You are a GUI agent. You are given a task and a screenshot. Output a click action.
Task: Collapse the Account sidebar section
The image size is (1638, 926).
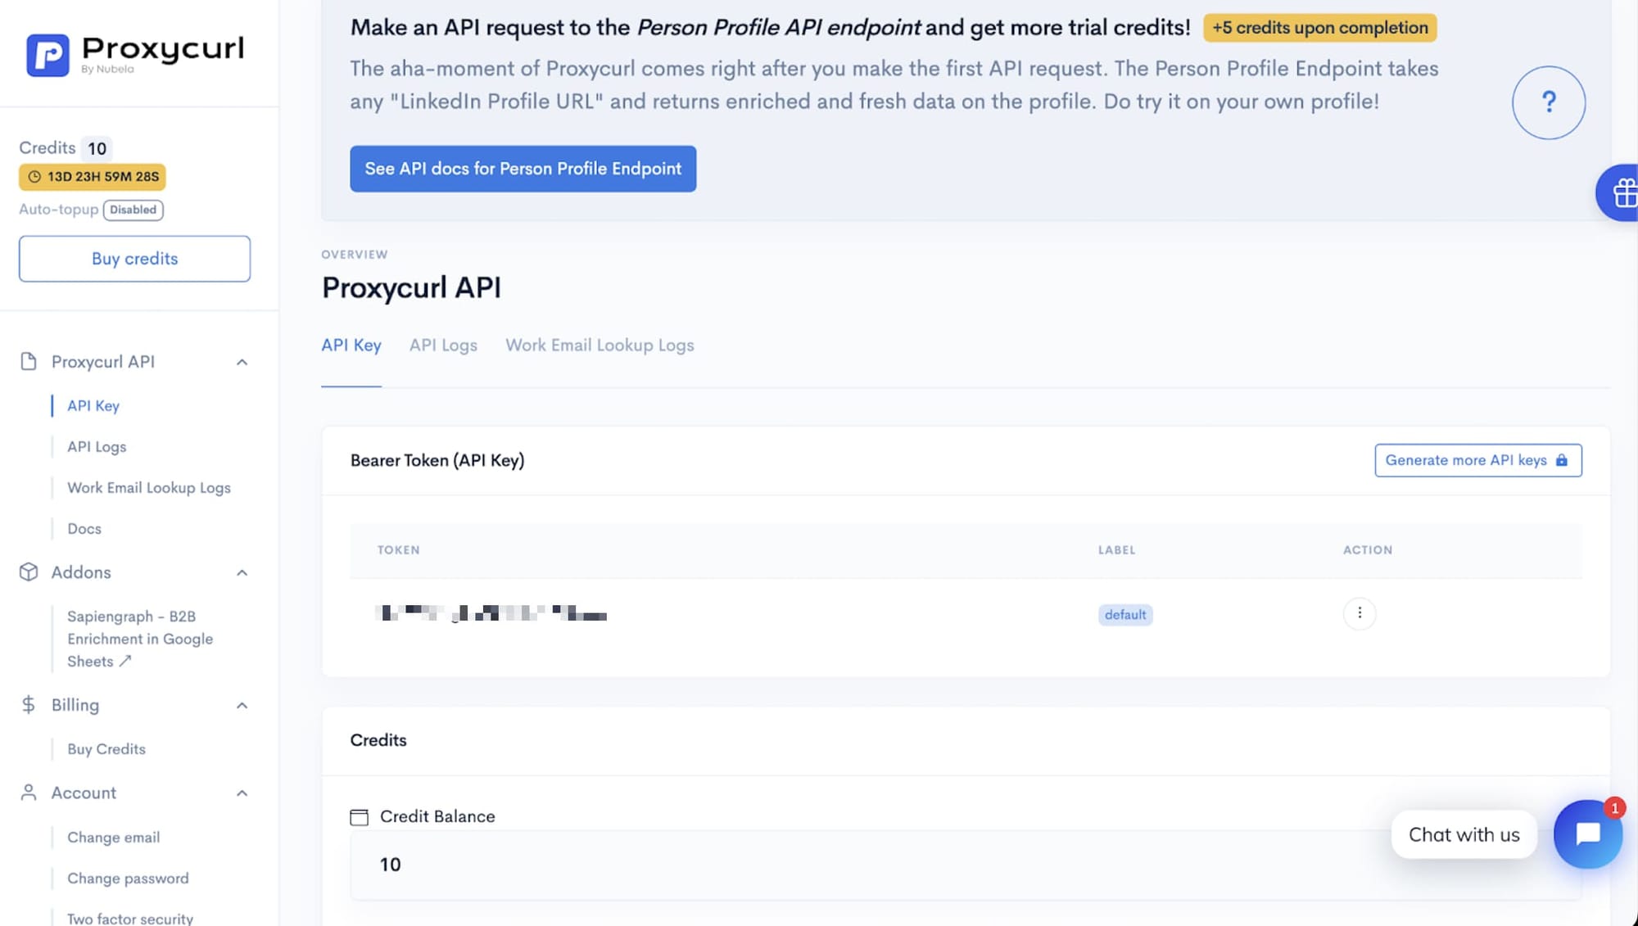pyautogui.click(x=242, y=793)
